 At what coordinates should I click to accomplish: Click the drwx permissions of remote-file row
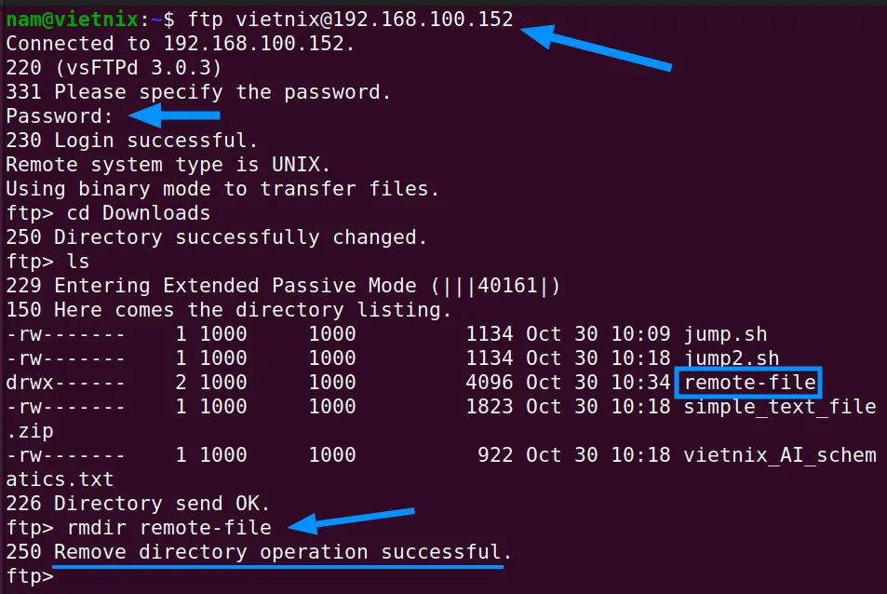pyautogui.click(x=65, y=383)
